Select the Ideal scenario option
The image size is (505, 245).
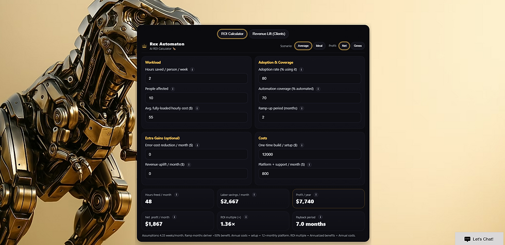tap(319, 46)
